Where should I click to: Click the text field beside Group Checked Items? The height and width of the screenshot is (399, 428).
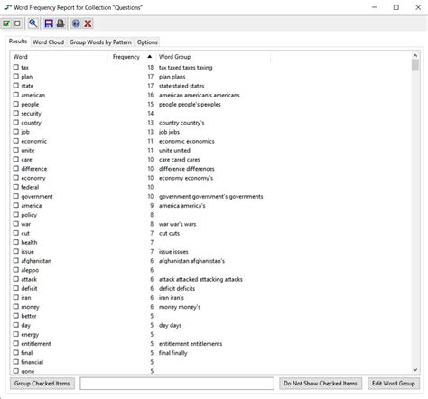coord(177,384)
